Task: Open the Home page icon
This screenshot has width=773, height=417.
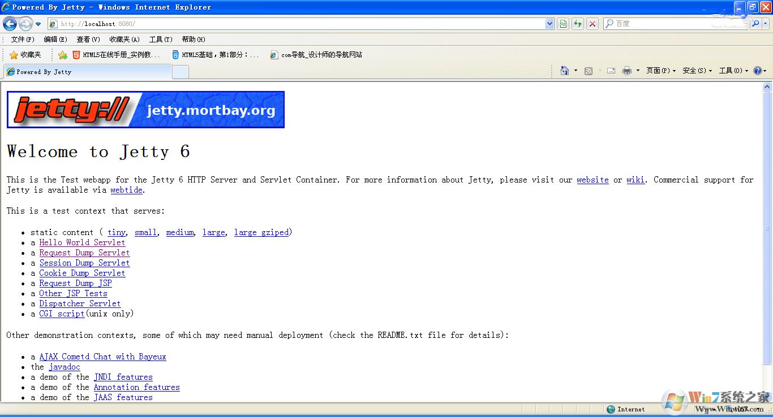Action: coord(565,71)
